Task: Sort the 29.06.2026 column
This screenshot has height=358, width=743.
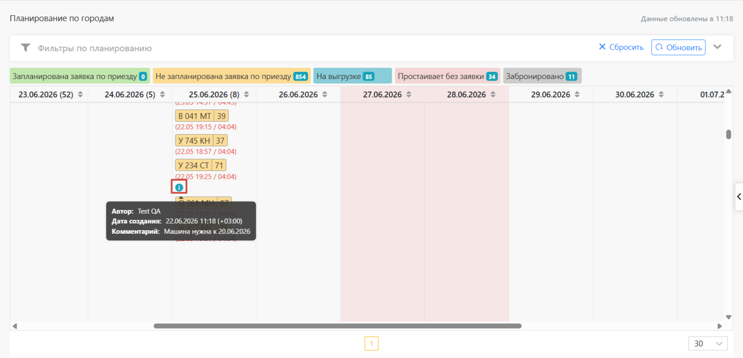Action: pyautogui.click(x=577, y=95)
